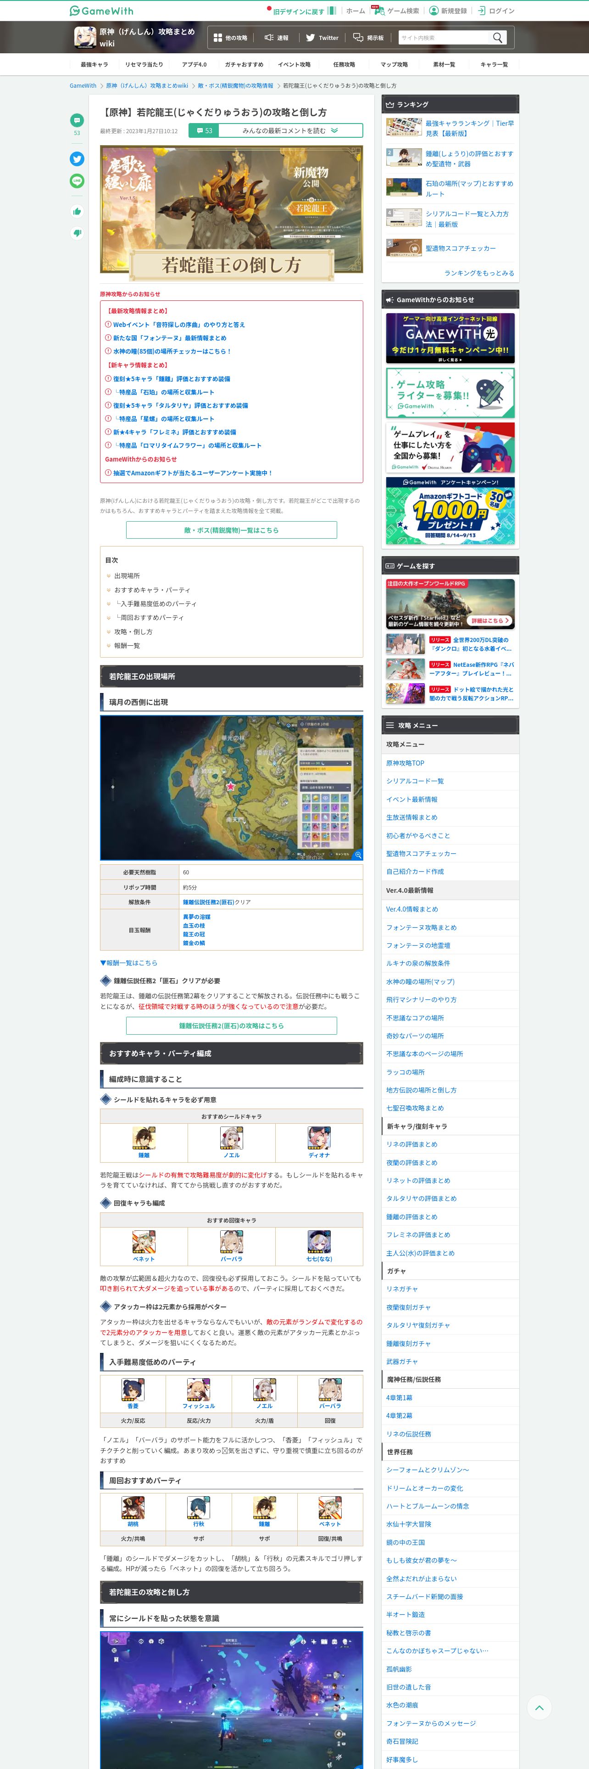Viewport: 589px width, 1769px height.
Task: Click the 原神 wiki Paimon icon
Action: click(85, 37)
